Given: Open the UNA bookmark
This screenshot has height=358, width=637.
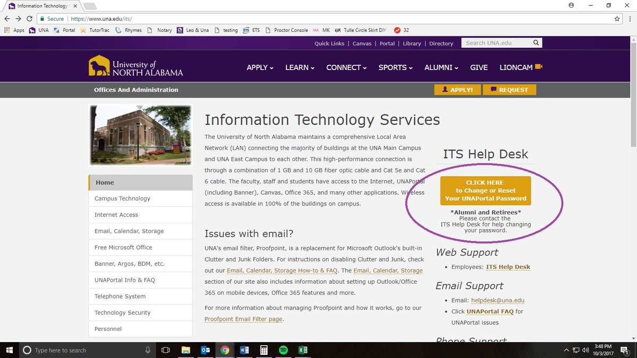Looking at the screenshot, I should coord(39,30).
